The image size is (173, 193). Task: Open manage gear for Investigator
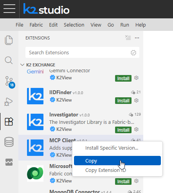136,129
